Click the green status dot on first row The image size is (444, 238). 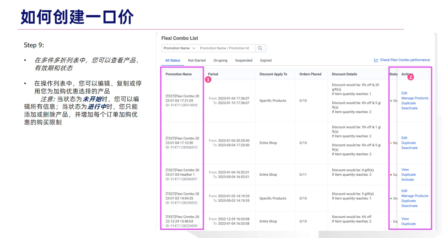click(391, 101)
